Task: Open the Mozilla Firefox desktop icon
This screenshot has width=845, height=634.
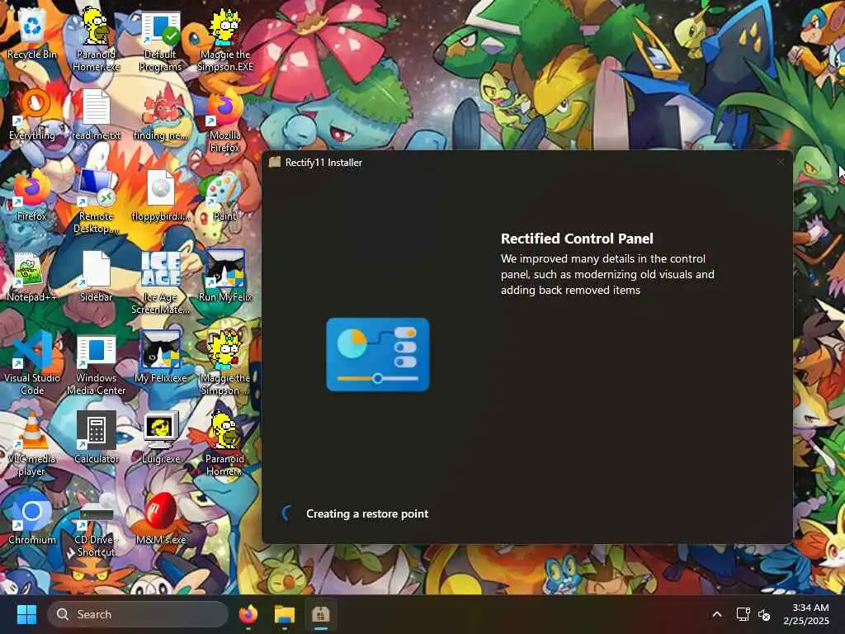Action: point(225,121)
